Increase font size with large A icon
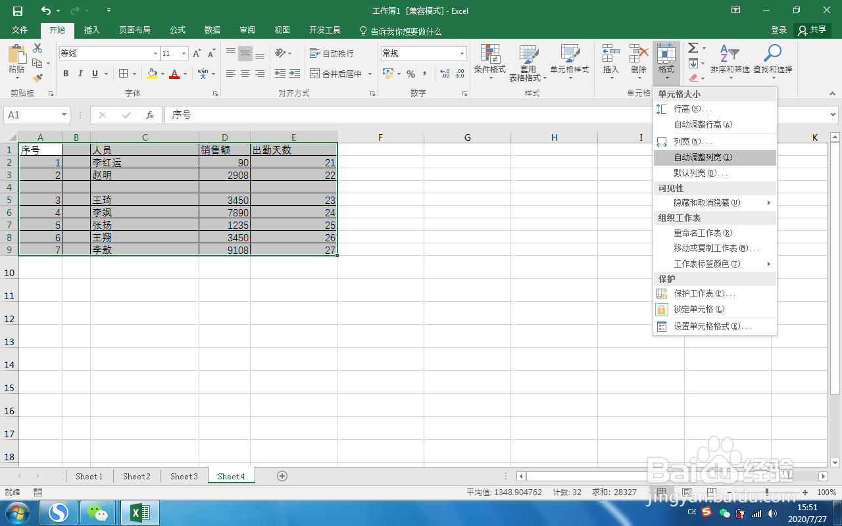The width and height of the screenshot is (842, 526). [x=197, y=54]
